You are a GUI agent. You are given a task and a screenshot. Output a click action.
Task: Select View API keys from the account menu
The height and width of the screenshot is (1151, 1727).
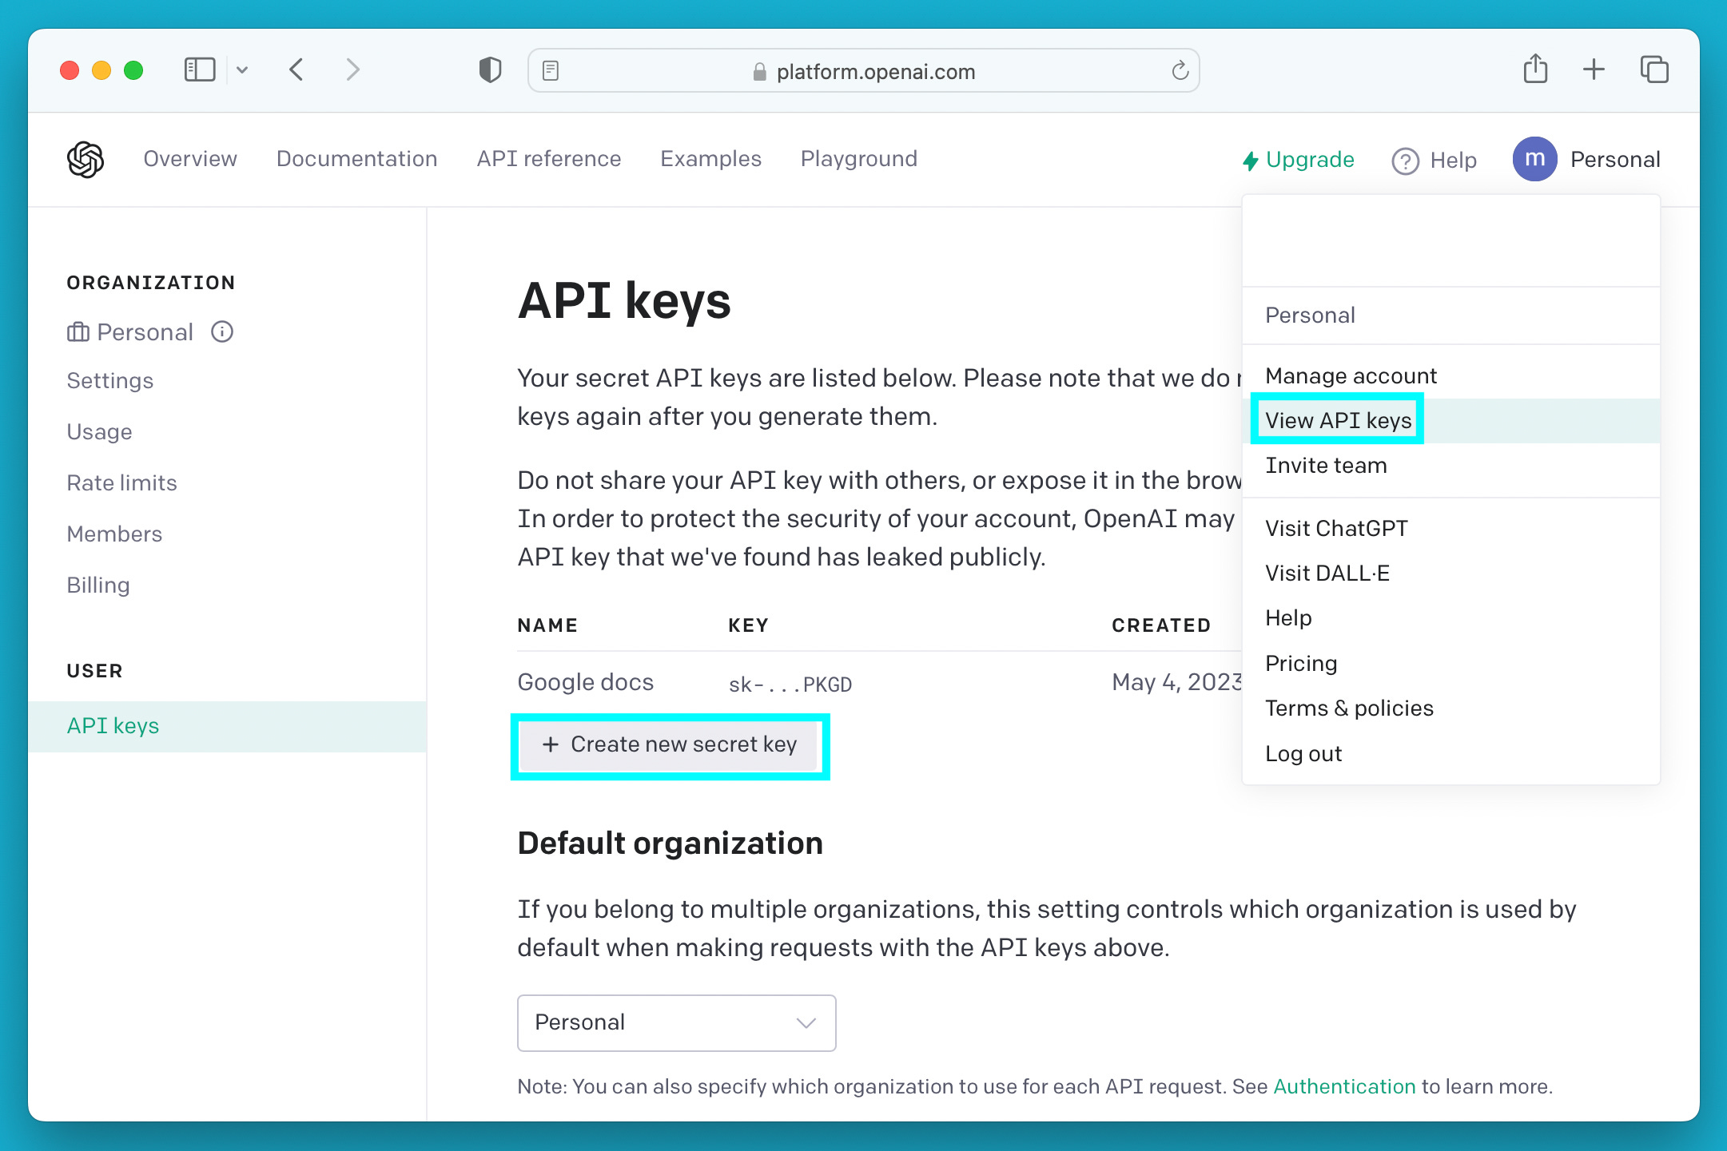1337,420
